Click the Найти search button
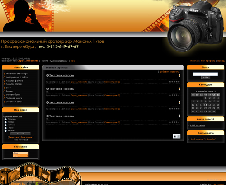 tap(206, 77)
